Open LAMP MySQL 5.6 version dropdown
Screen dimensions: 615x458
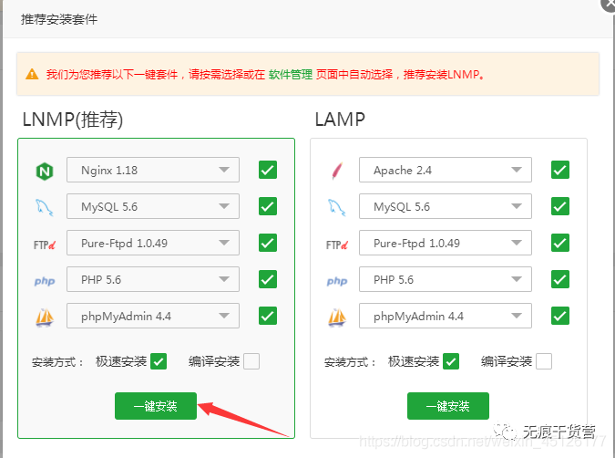pyautogui.click(x=446, y=206)
